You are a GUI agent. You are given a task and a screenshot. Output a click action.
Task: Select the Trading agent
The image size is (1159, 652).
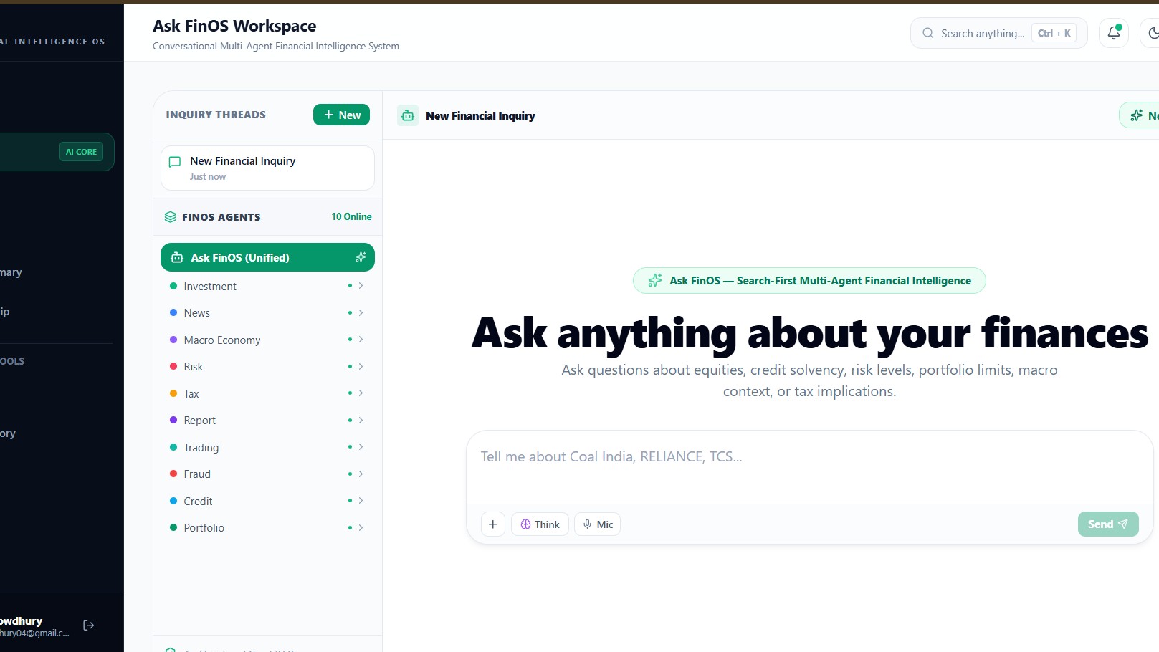pos(267,447)
